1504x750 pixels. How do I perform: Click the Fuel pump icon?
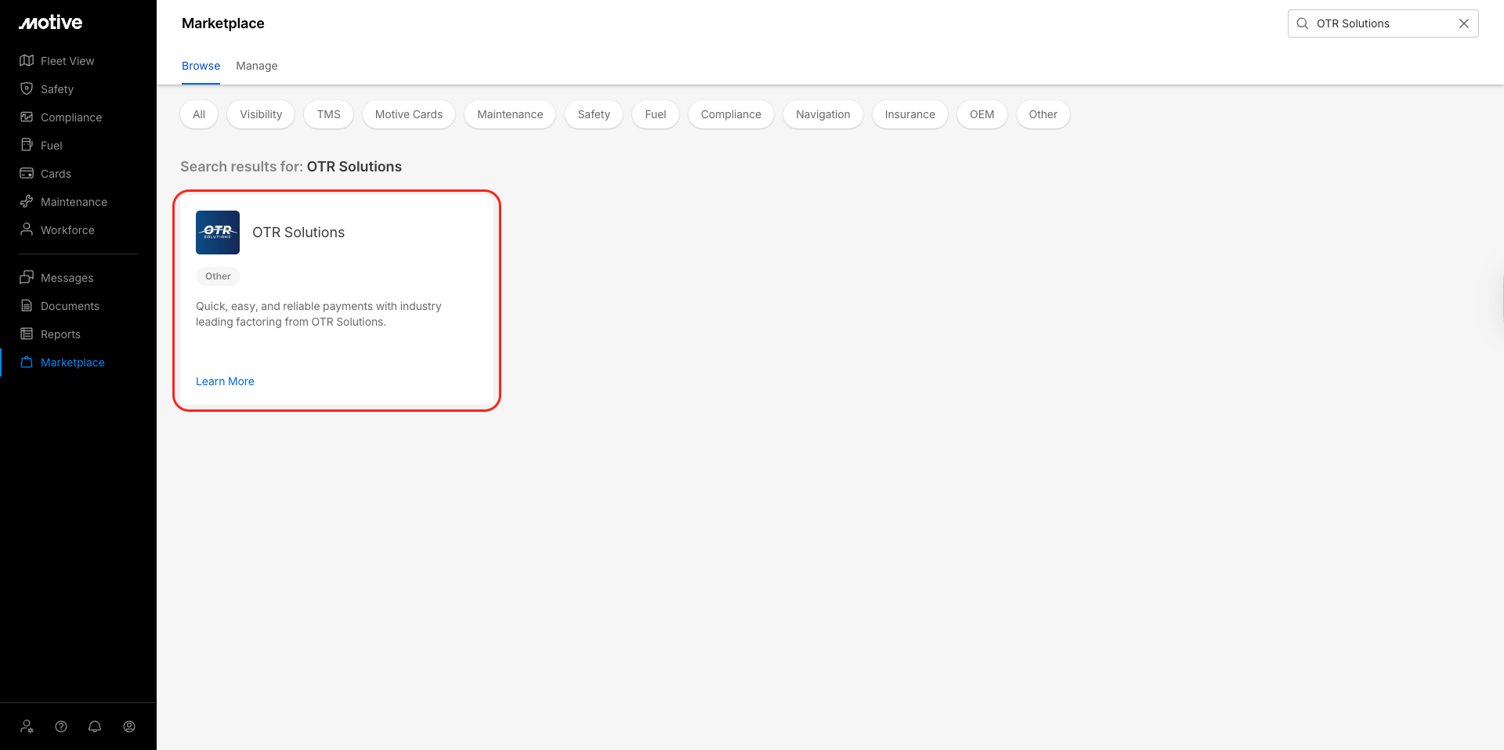tap(27, 146)
